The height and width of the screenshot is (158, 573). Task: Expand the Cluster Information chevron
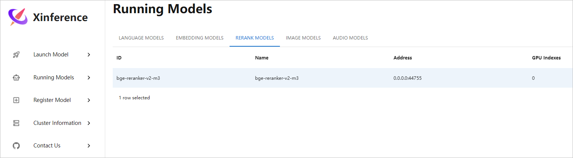click(89, 123)
